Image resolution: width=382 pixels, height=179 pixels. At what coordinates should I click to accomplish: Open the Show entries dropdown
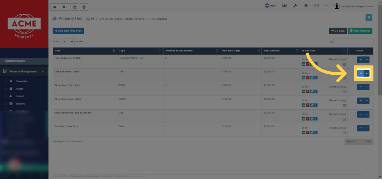pos(67,41)
